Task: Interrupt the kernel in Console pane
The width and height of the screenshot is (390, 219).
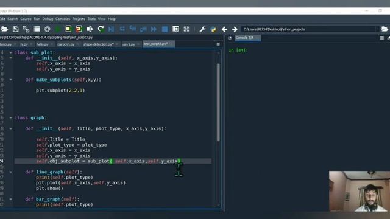Action: (382, 38)
